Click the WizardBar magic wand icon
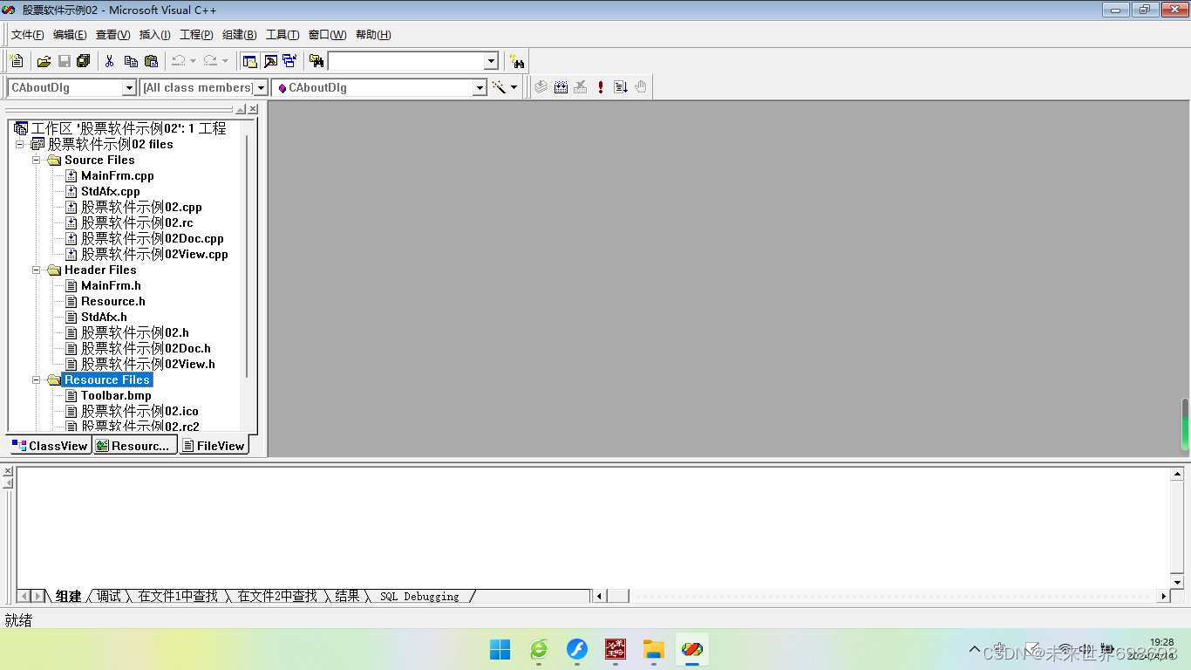Viewport: 1191px width, 670px height. (499, 87)
